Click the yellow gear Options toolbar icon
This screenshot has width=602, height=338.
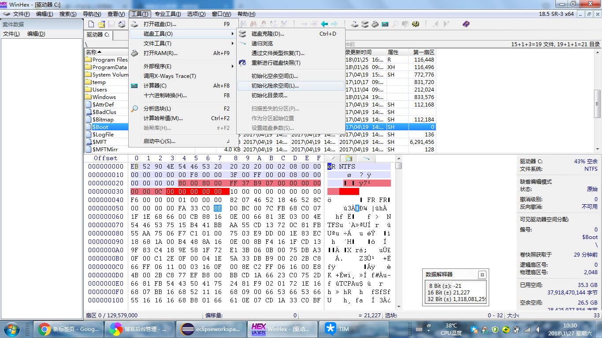point(415,24)
